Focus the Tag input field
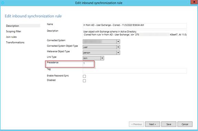Image resolution: width=198 pixels, height=131 pixels. click(x=135, y=70)
